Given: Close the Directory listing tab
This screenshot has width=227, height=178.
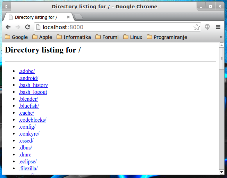Looking at the screenshot, I should click(x=68, y=17).
